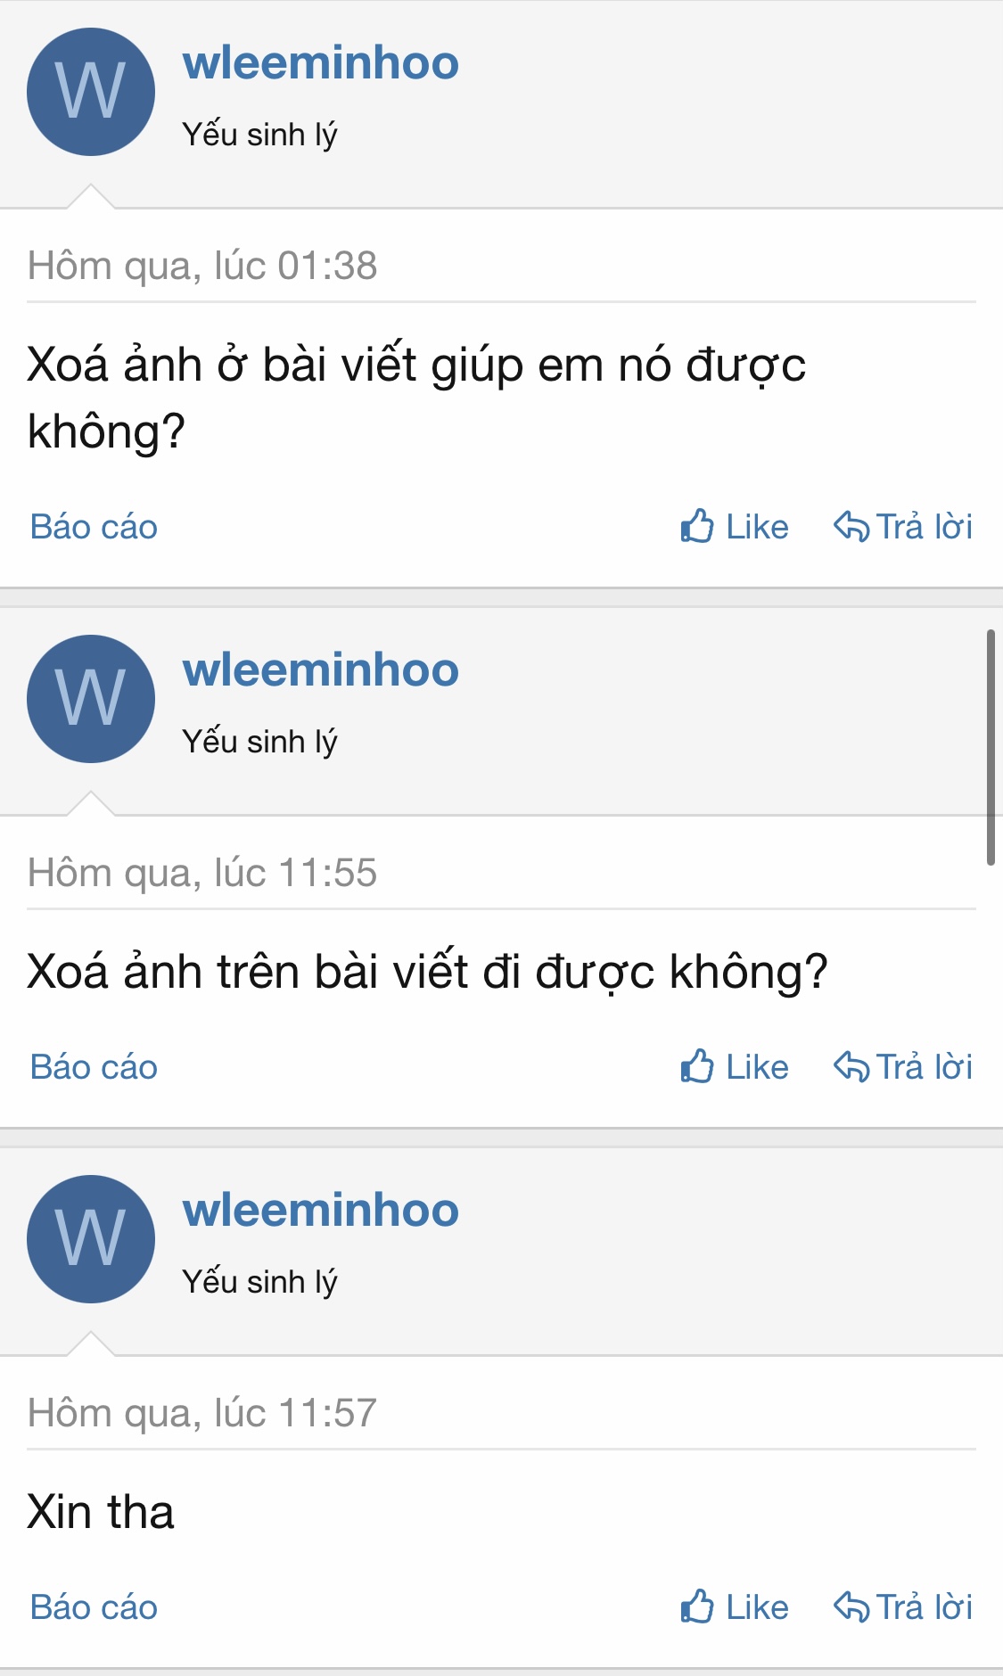Screen dimensions: 1003x1676
Task: Open timestamp 'Hôm qua, lúc 11:55'
Action: pos(202,873)
